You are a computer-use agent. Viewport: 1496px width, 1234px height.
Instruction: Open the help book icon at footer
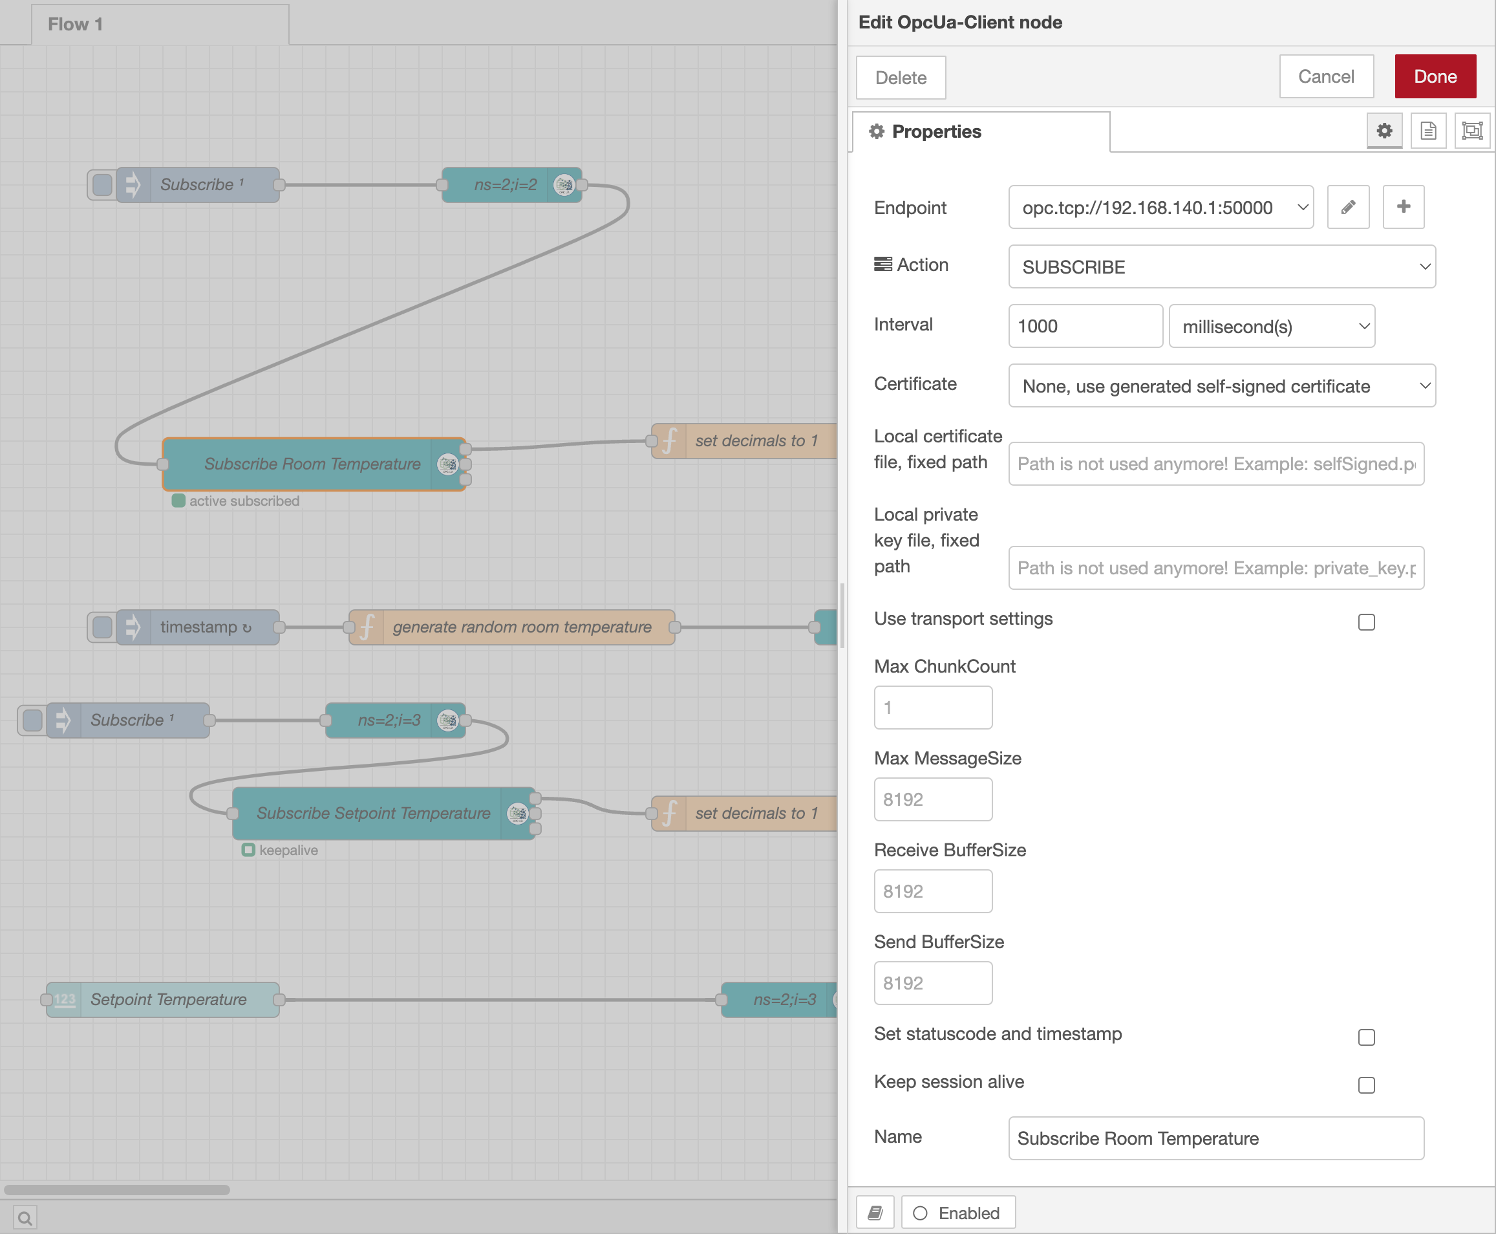875,1213
